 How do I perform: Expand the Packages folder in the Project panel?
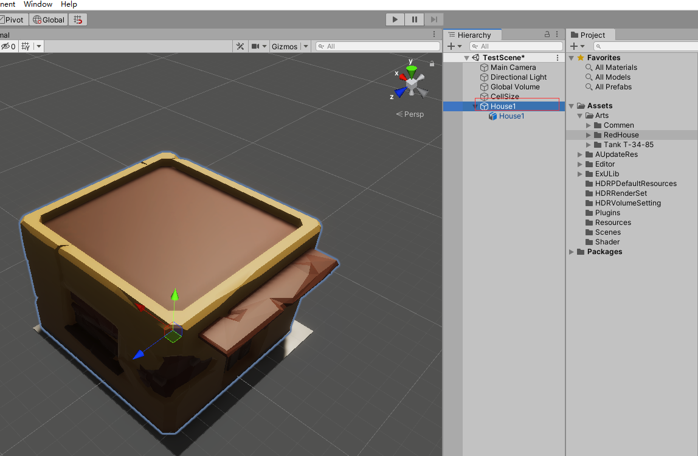pyautogui.click(x=571, y=252)
